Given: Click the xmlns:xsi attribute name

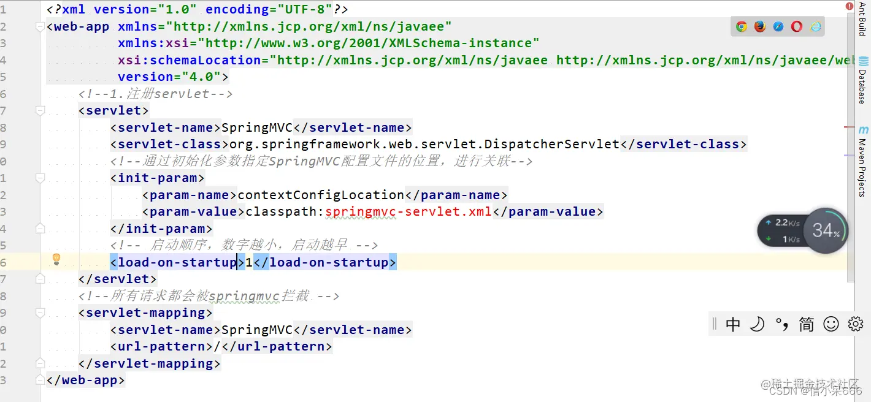Looking at the screenshot, I should coord(153,43).
